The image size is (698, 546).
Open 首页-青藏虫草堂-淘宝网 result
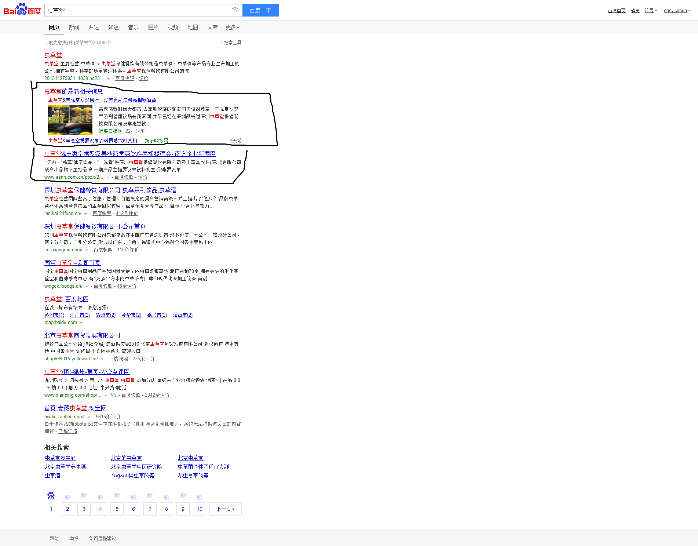(x=76, y=408)
